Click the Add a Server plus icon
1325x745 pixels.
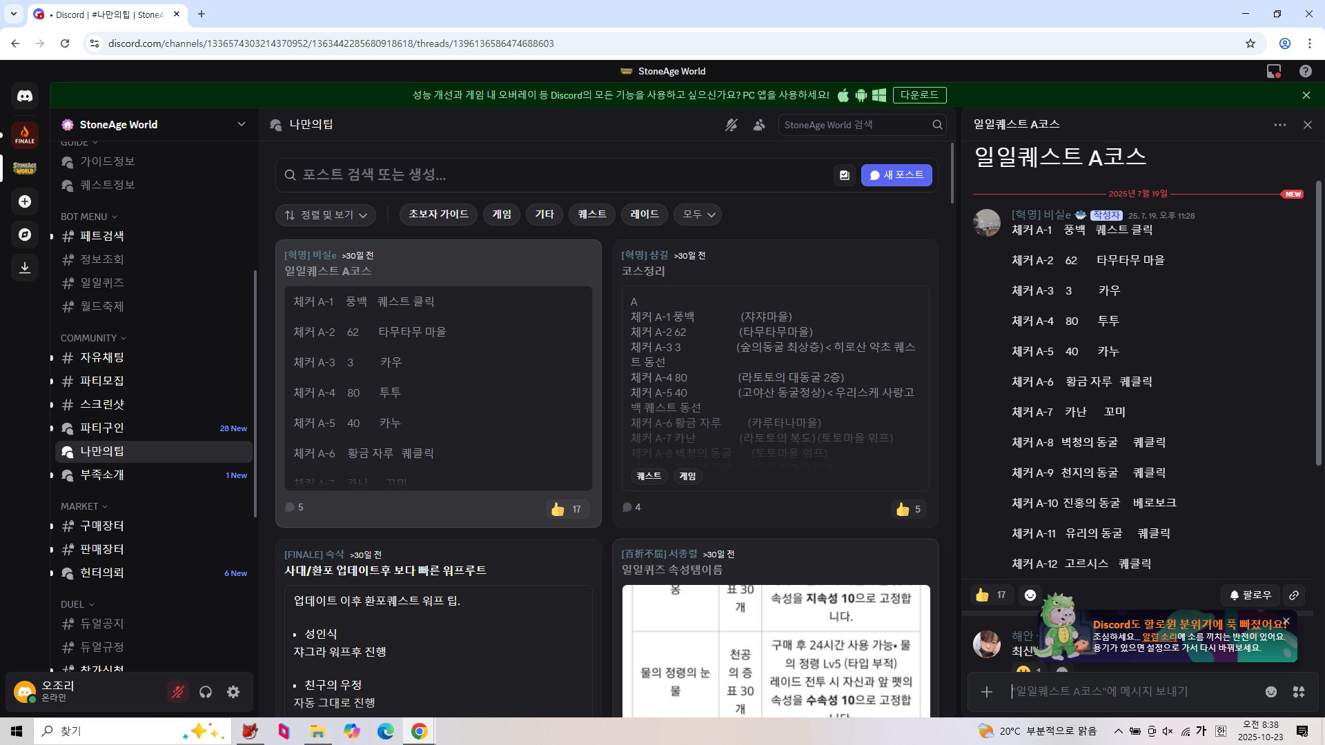pos(25,201)
